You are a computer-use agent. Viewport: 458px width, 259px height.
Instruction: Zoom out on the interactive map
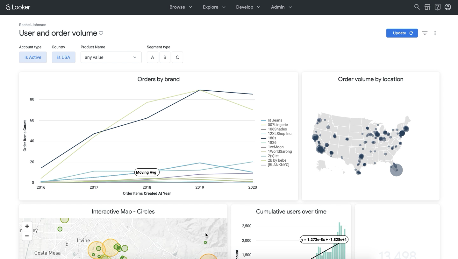click(x=27, y=236)
